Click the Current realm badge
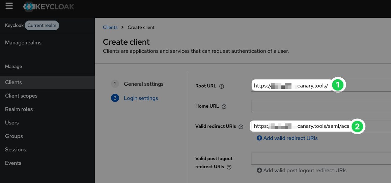Image resolution: width=391 pixels, height=183 pixels. [42, 25]
